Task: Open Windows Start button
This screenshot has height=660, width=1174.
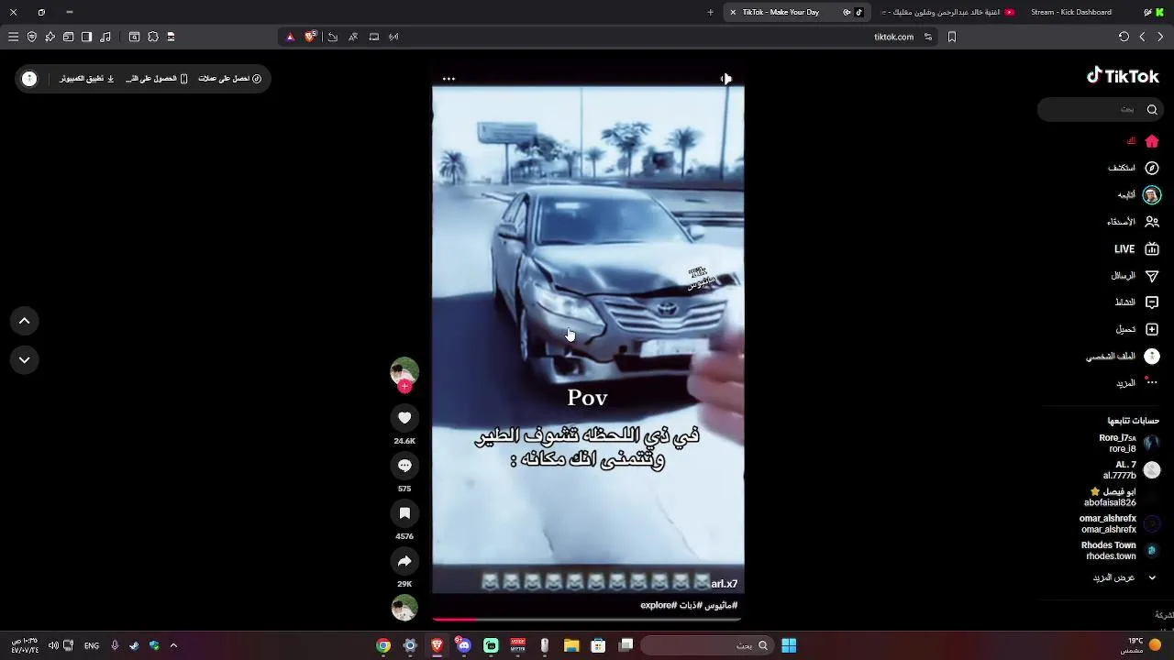Action: pos(789,645)
